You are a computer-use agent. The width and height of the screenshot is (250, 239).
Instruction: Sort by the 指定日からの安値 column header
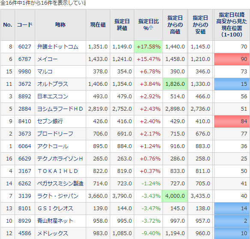coord(200,25)
